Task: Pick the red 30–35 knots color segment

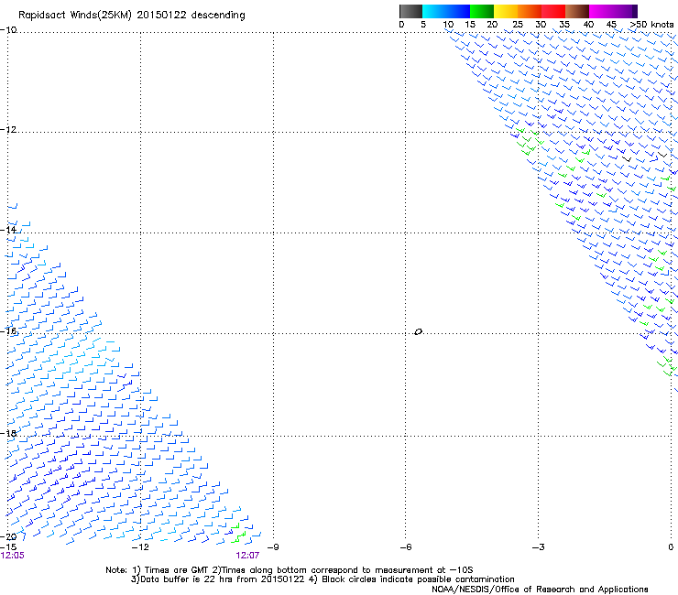Action: point(553,11)
